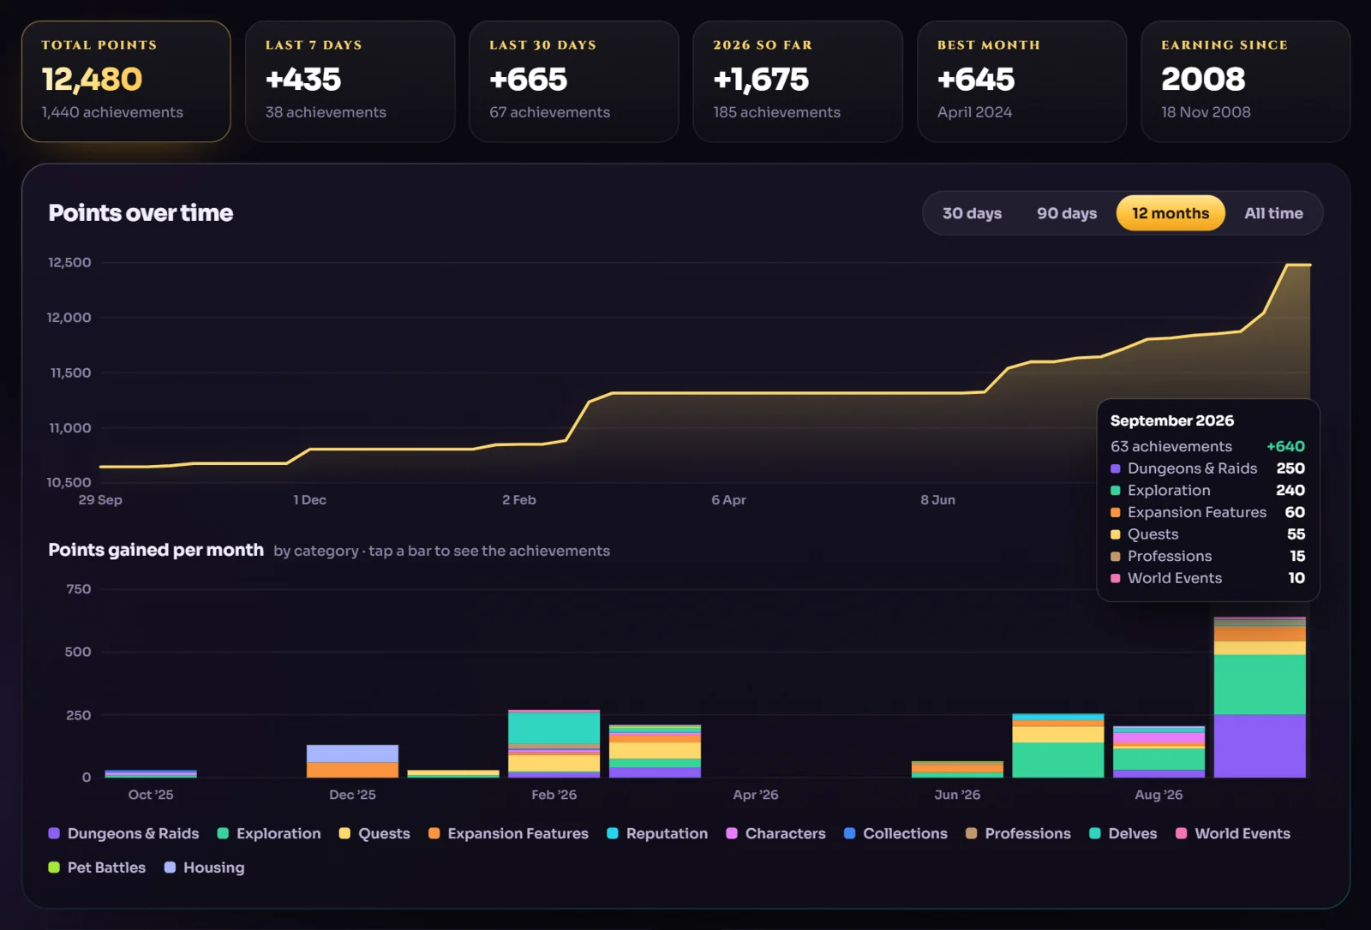Viewport: 1371px width, 930px height.
Task: Click the 'Points over time' heading
Action: 141,213
